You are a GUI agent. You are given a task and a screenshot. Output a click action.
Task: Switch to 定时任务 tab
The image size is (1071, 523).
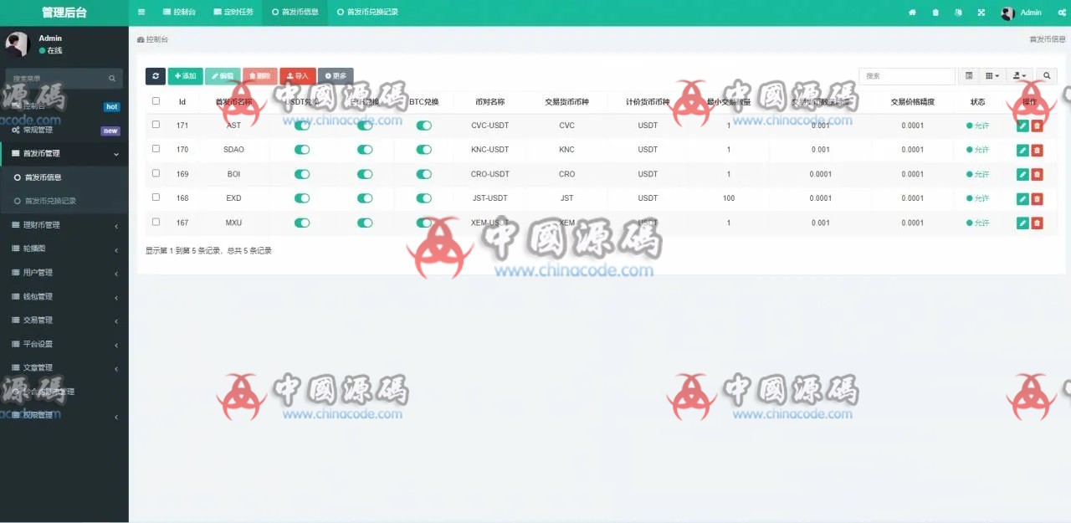point(233,13)
